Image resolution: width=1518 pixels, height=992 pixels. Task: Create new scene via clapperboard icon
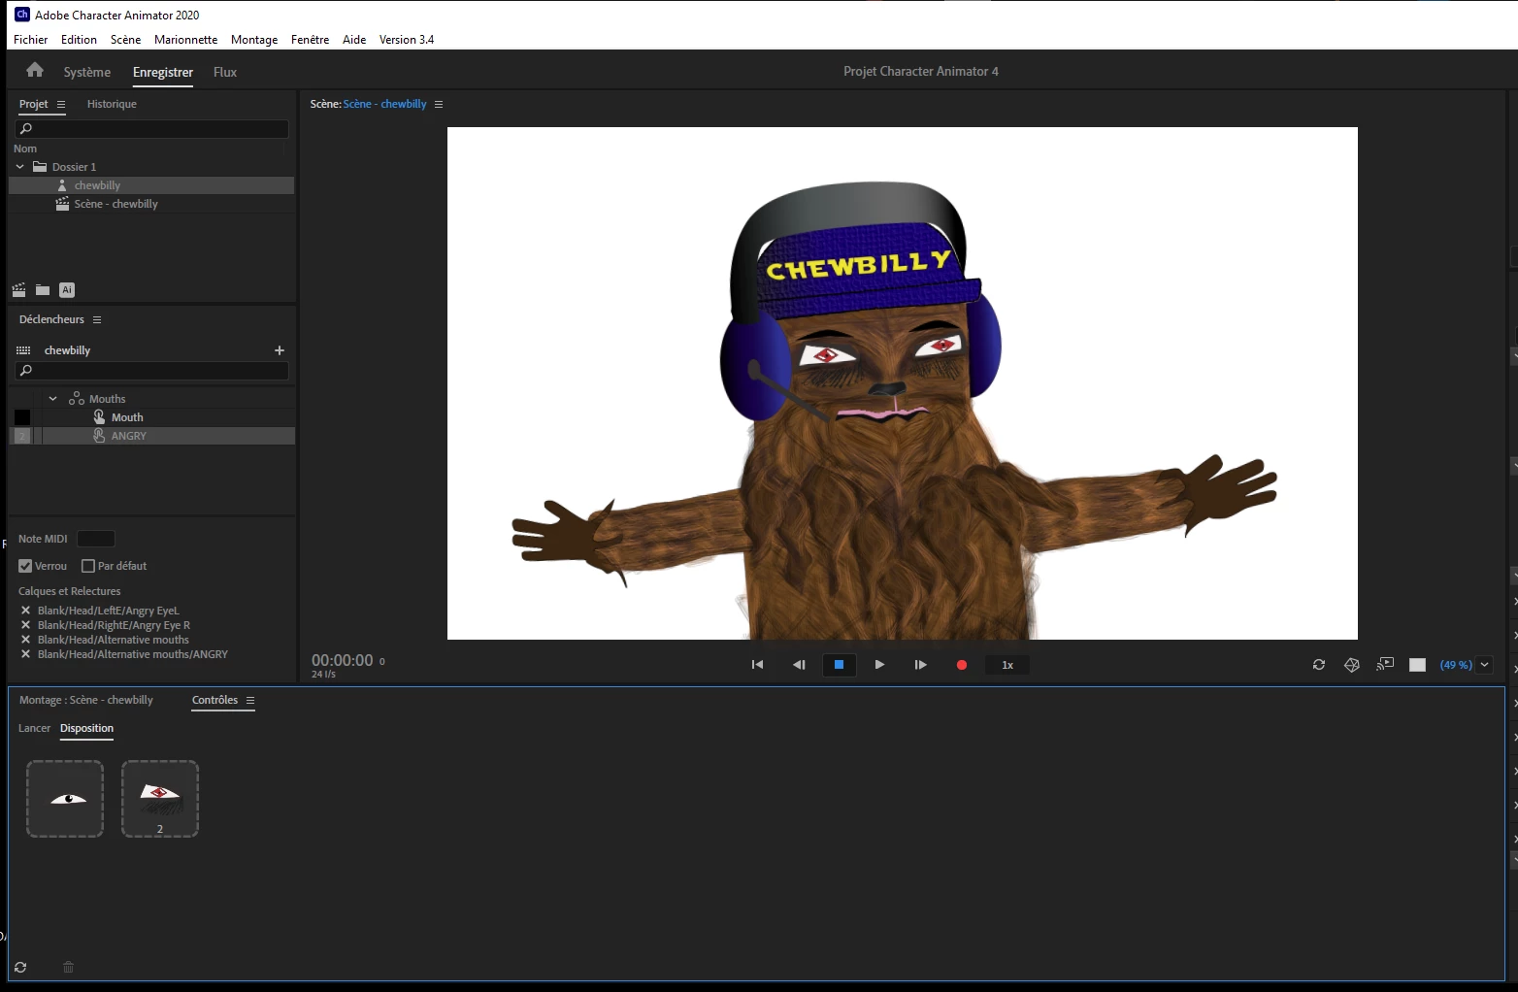click(18, 289)
